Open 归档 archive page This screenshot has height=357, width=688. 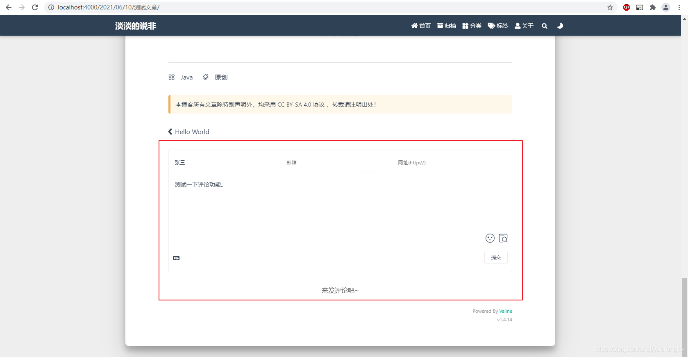coord(447,26)
